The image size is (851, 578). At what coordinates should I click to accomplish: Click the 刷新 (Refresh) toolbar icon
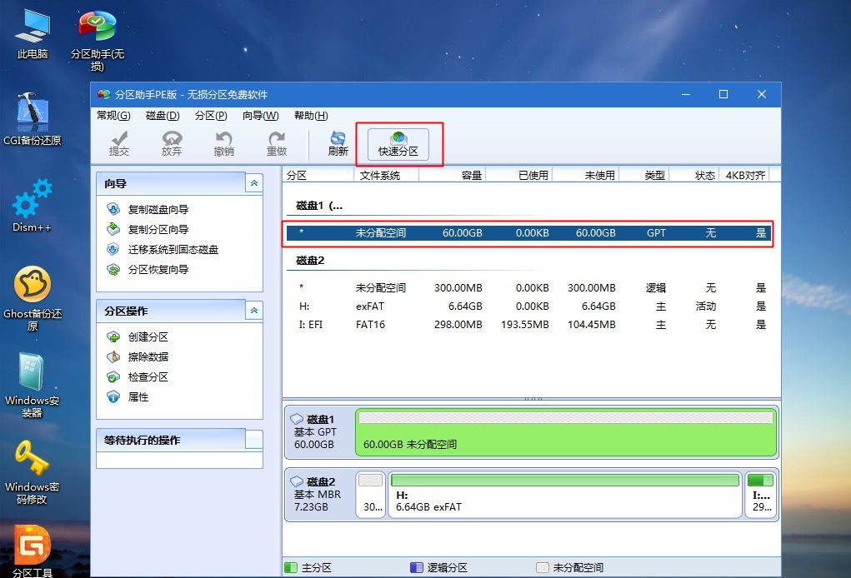pyautogui.click(x=338, y=143)
